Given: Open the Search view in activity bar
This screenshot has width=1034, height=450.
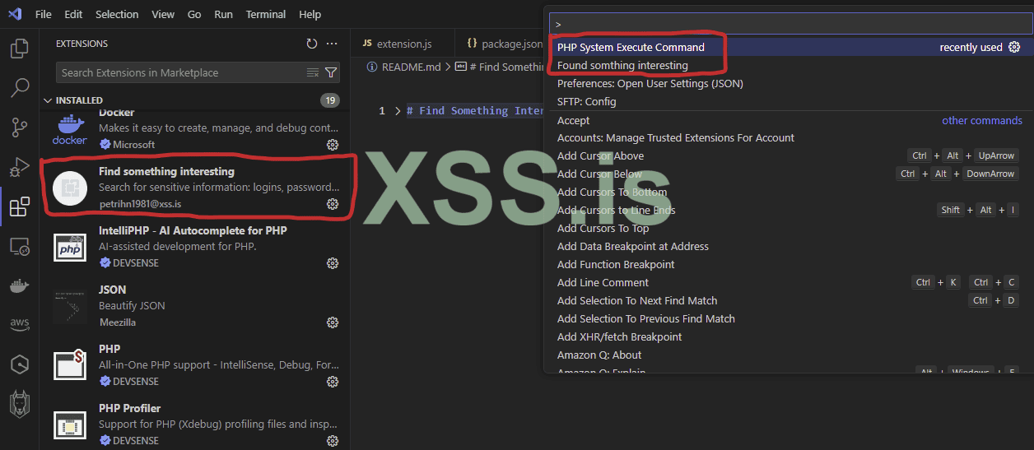Looking at the screenshot, I should pos(20,87).
